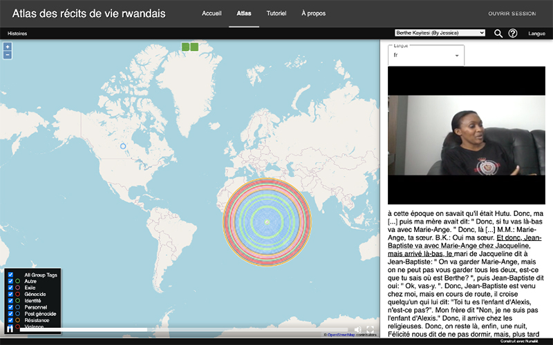This screenshot has width=553, height=345.
Task: Click the blue circle icon beside Post génocide
Action: coord(18,314)
